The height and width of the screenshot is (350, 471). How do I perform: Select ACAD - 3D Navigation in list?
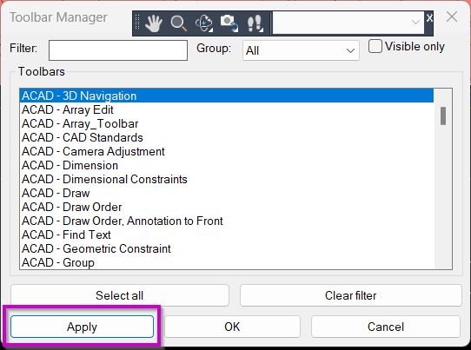(x=227, y=96)
